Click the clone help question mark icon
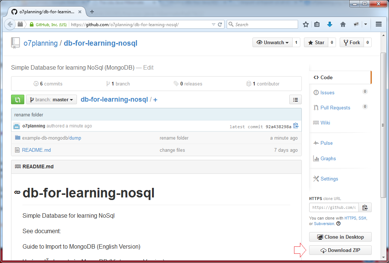The image size is (389, 263). 338,224
